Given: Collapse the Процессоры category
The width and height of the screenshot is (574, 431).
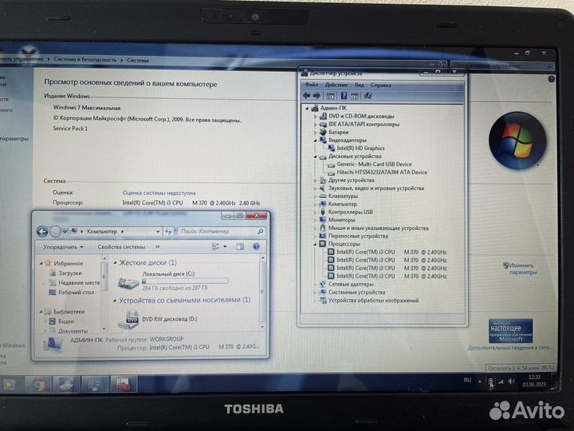Looking at the screenshot, I should pos(315,244).
